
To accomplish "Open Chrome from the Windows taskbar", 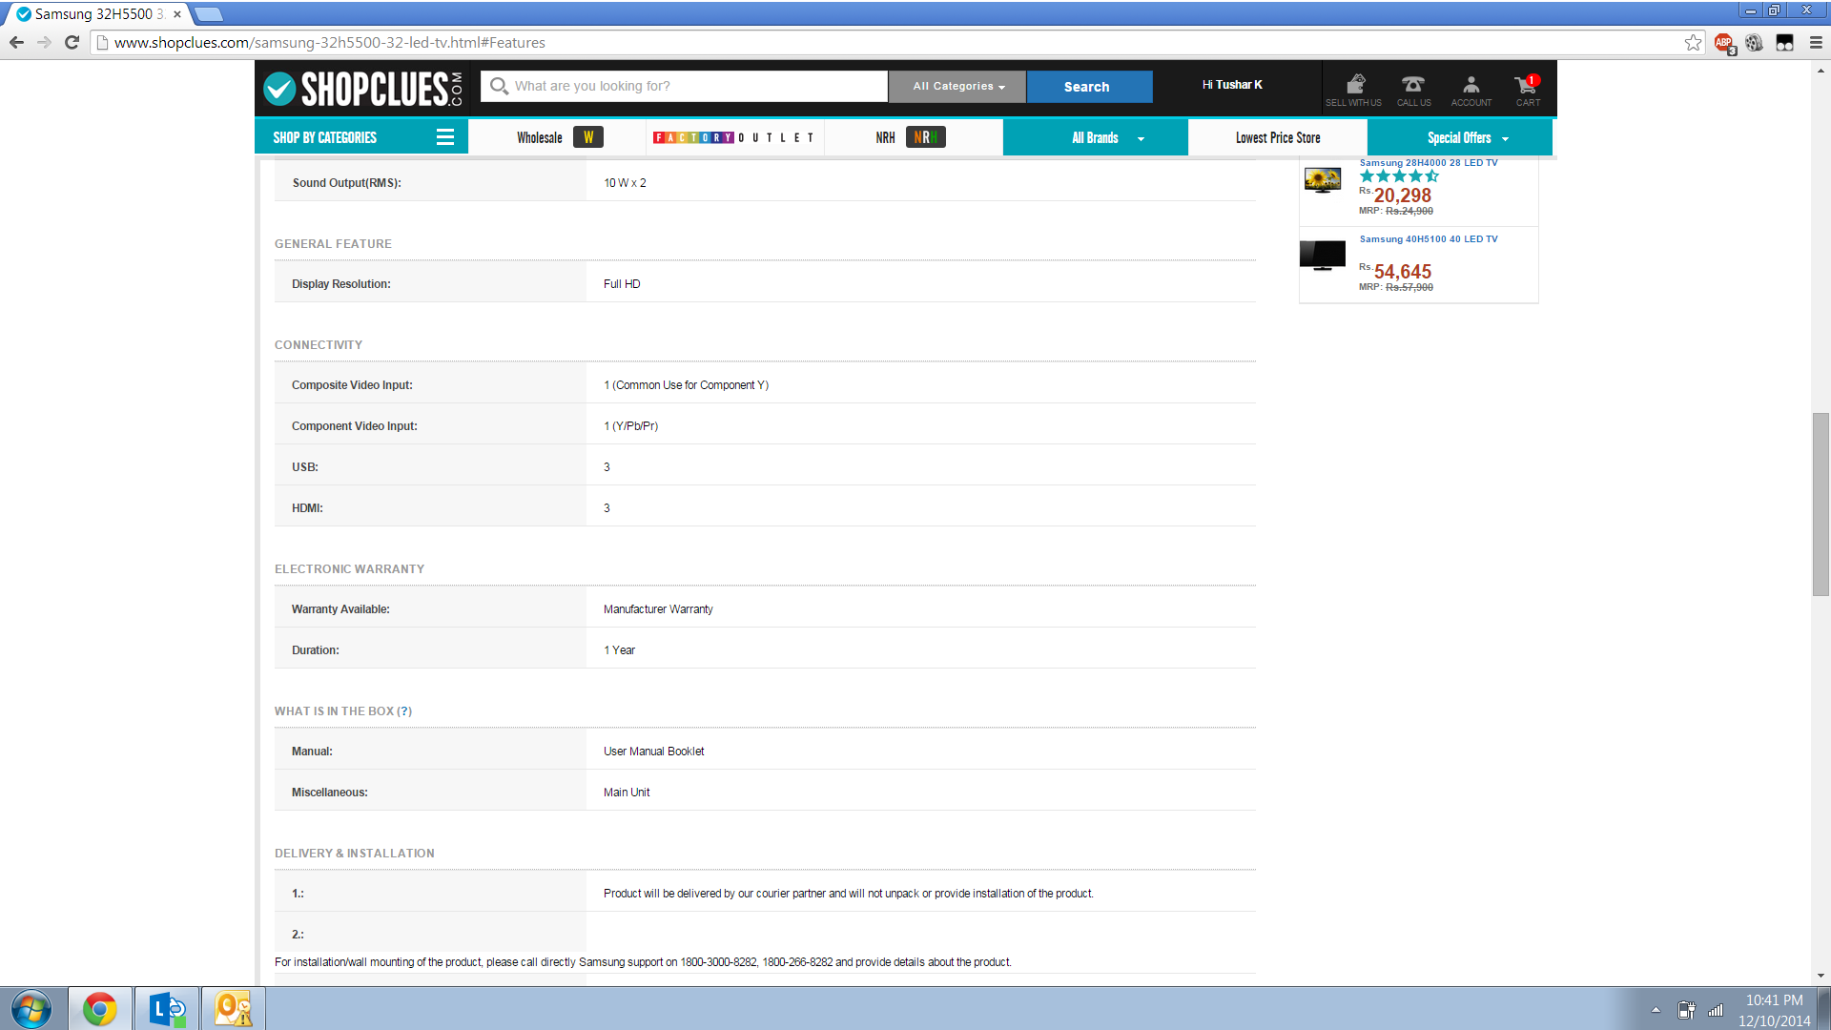I will tap(99, 1009).
